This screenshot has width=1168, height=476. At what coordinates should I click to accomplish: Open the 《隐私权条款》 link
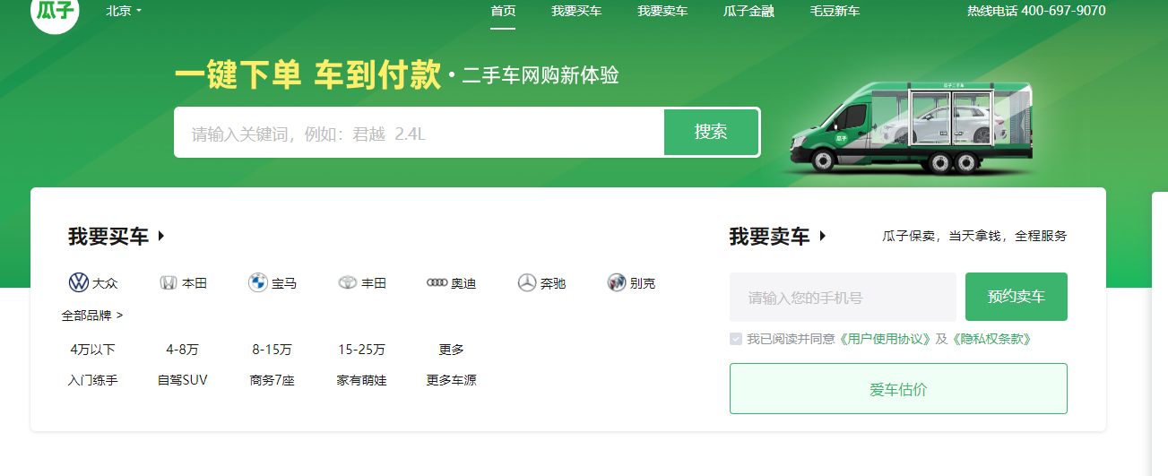(991, 339)
